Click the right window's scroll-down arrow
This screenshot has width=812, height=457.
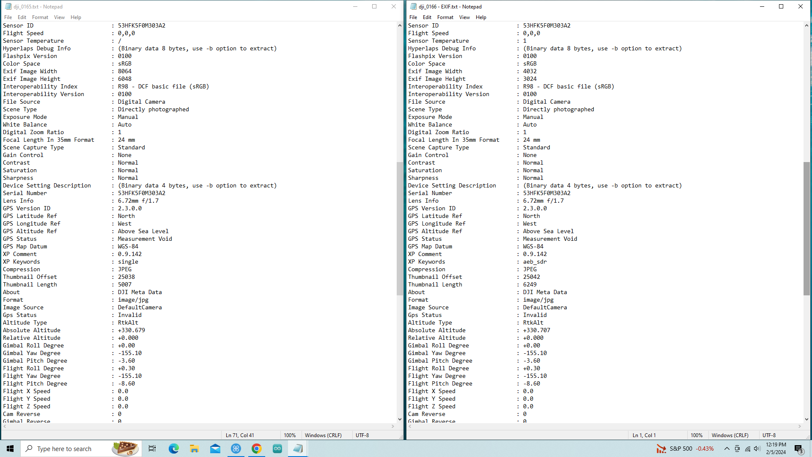pyautogui.click(x=806, y=419)
